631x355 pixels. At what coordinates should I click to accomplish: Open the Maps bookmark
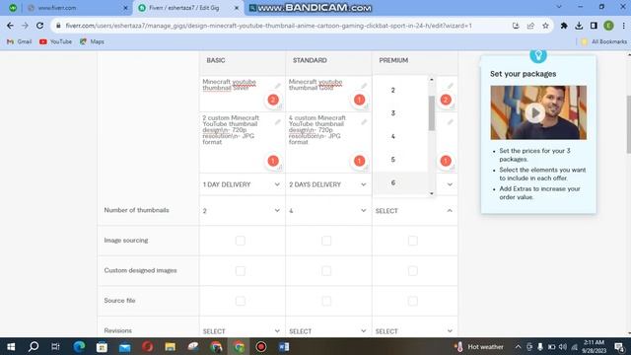tap(92, 41)
